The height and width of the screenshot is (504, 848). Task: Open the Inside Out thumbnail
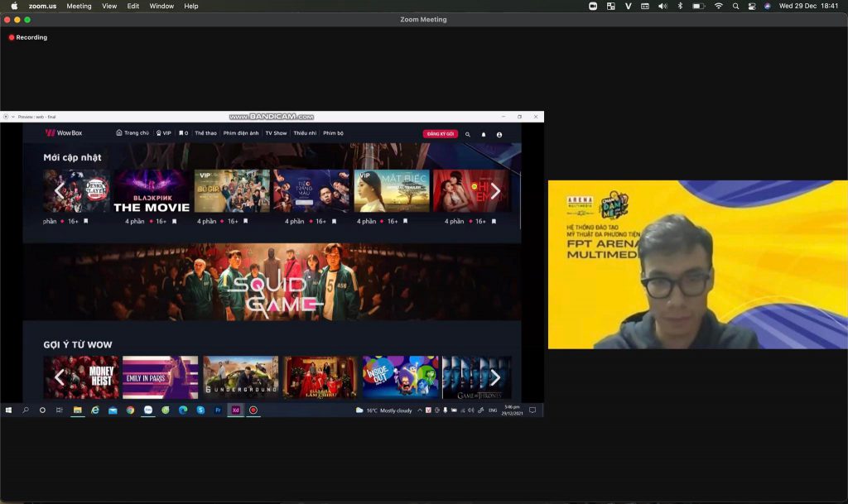pos(401,377)
